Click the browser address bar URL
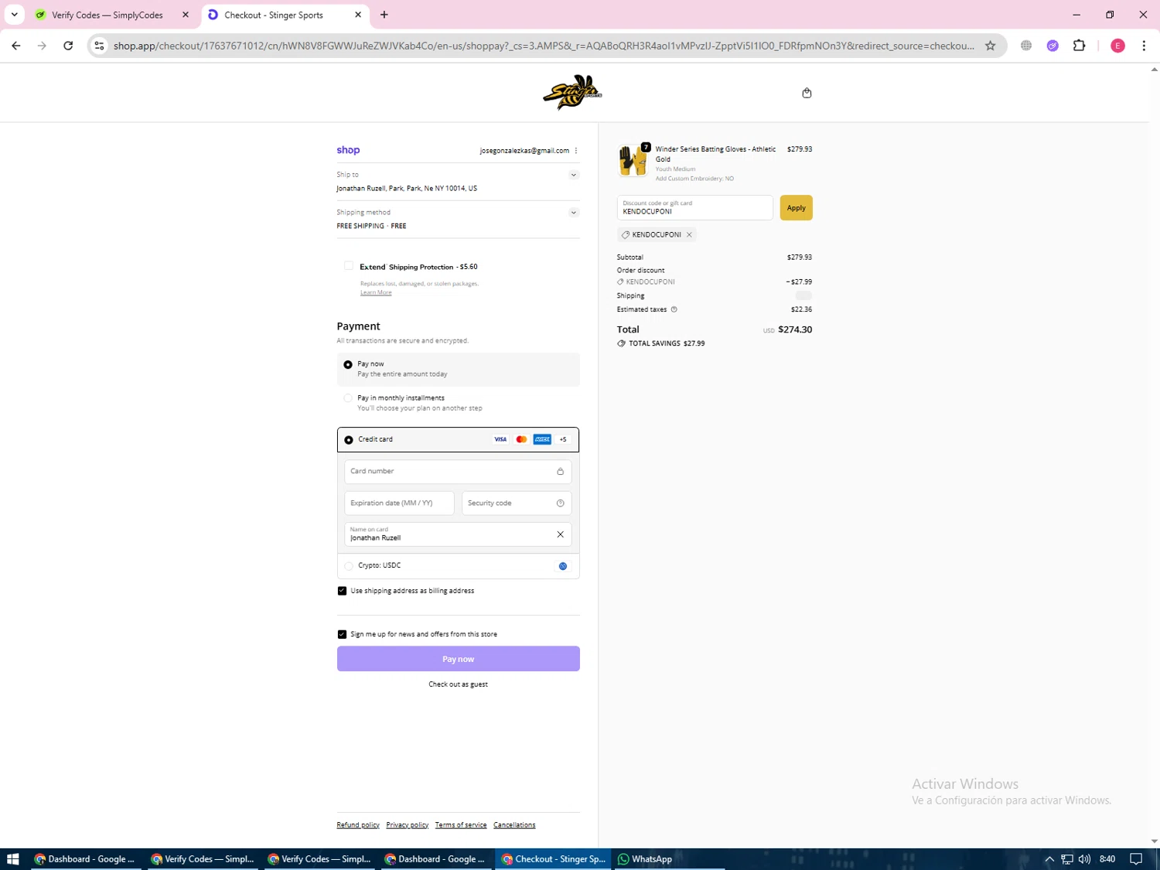The height and width of the screenshot is (870, 1160). pyautogui.click(x=544, y=46)
